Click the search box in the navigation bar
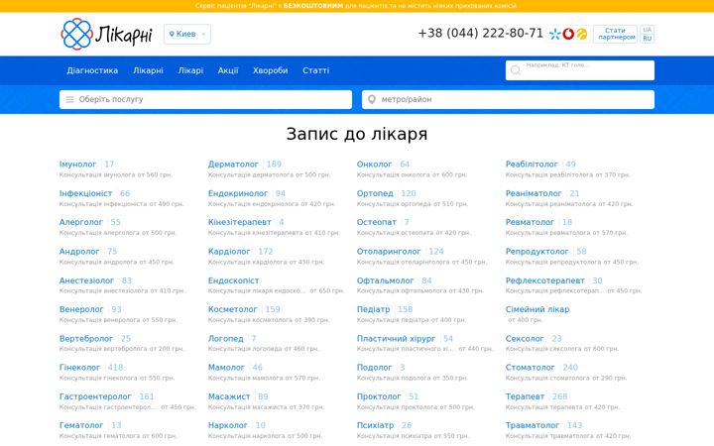The height and width of the screenshot is (446, 714). click(x=580, y=70)
